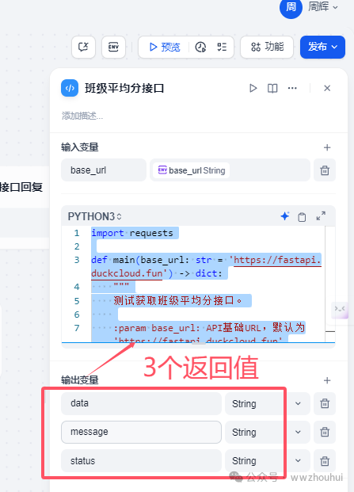Delete the message output variable
Image resolution: width=354 pixels, height=492 pixels.
325,432
